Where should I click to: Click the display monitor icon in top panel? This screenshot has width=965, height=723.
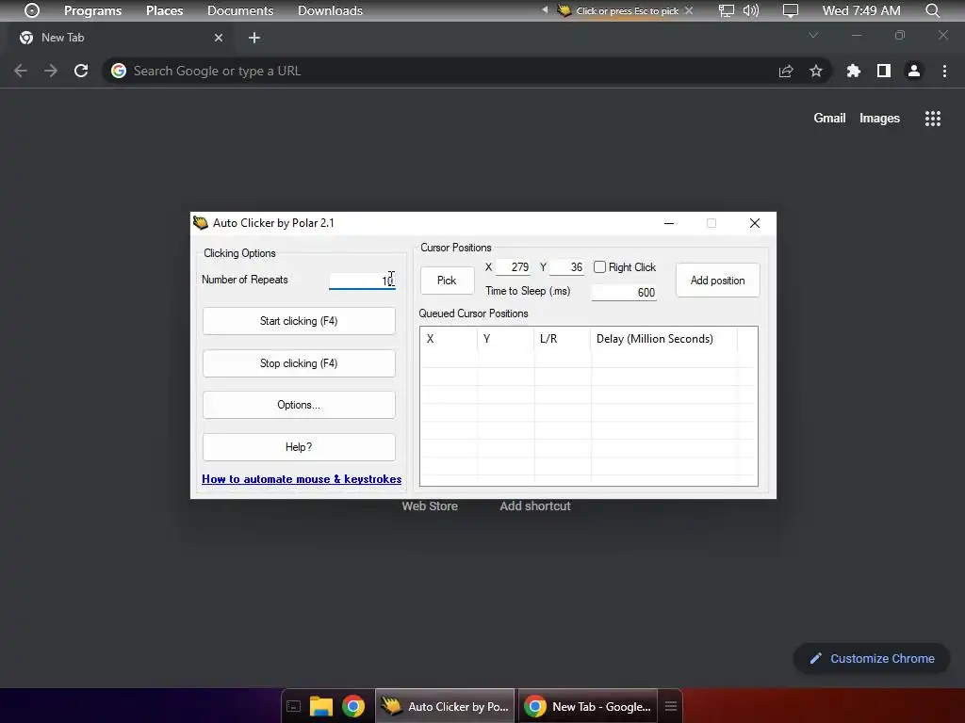tap(791, 10)
